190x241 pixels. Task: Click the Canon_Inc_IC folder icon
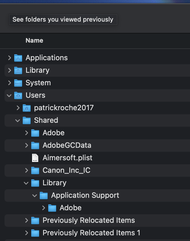click(x=35, y=171)
